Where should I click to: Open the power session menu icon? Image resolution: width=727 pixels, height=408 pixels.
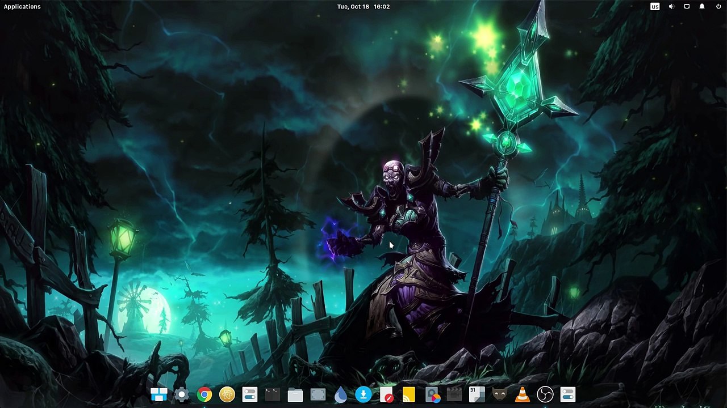coord(717,7)
